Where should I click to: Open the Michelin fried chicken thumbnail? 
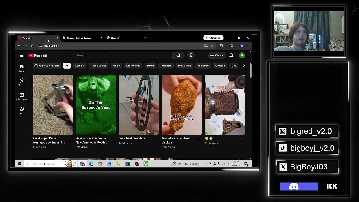click(182, 105)
